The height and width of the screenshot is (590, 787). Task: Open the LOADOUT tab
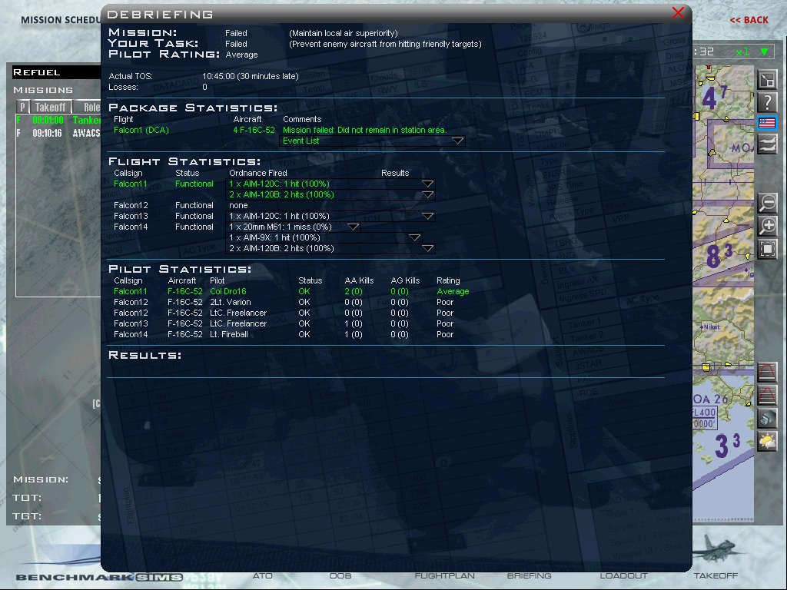click(x=623, y=575)
